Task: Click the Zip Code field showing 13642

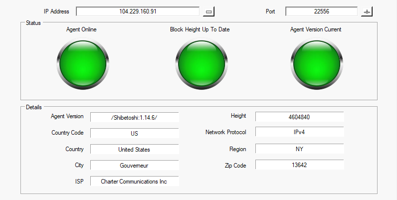Action: pos(299,165)
